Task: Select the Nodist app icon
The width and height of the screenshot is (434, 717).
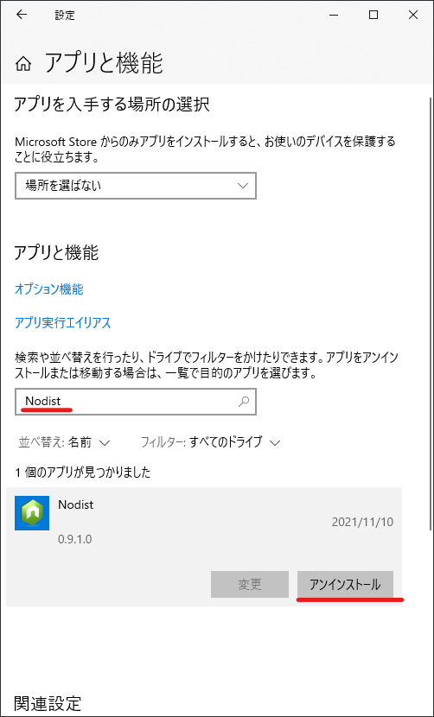Action: [32, 513]
